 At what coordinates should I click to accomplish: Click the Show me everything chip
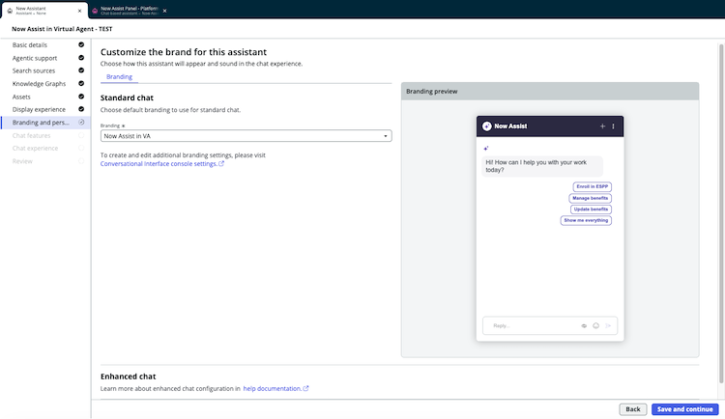tap(586, 220)
